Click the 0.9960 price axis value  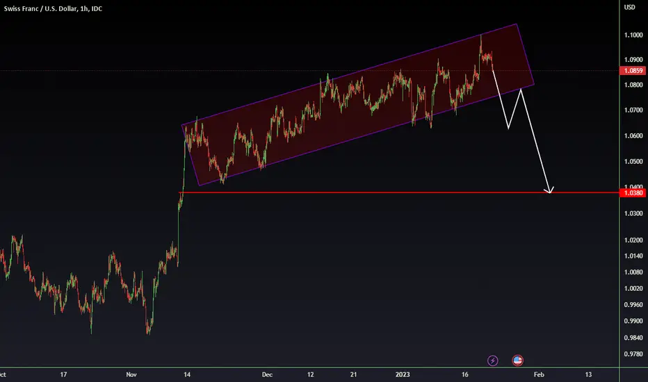pyautogui.click(x=633, y=305)
